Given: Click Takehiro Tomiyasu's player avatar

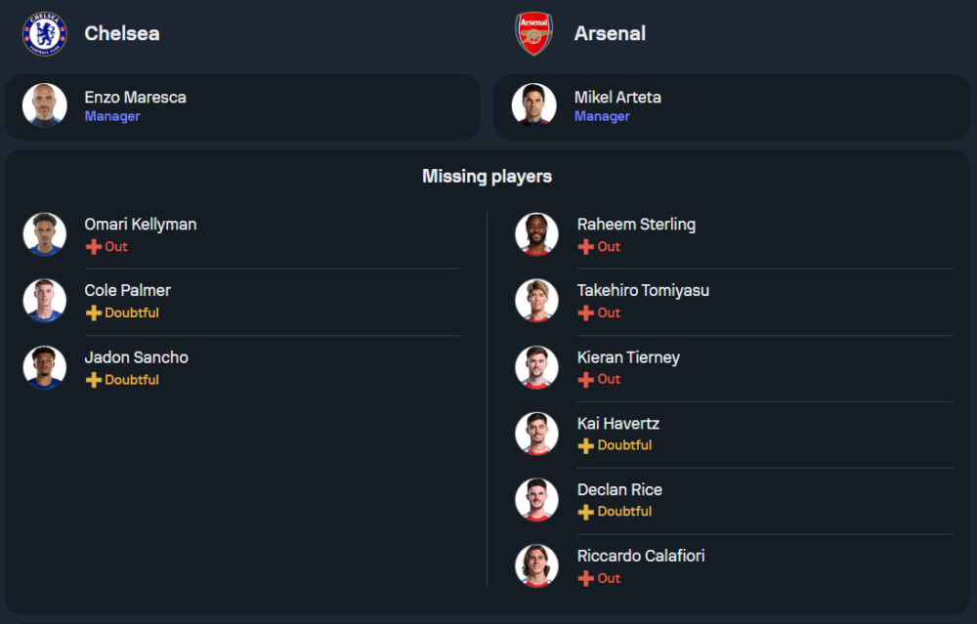Looking at the screenshot, I should tap(536, 301).
